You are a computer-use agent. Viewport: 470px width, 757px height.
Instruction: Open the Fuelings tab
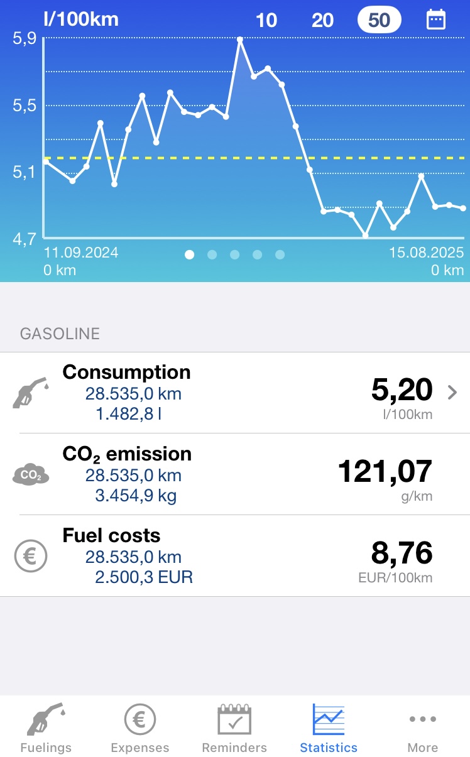(x=45, y=727)
